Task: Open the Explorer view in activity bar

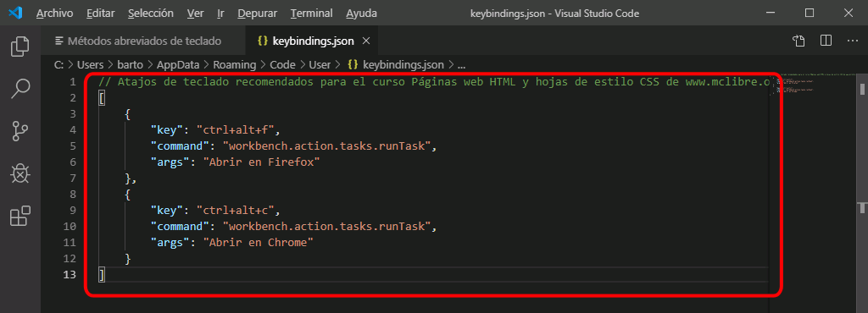Action: coord(20,47)
